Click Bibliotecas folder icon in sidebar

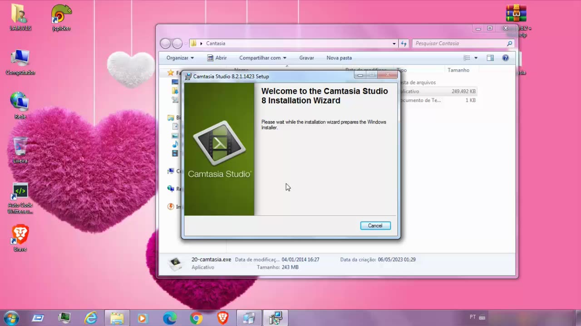171,118
